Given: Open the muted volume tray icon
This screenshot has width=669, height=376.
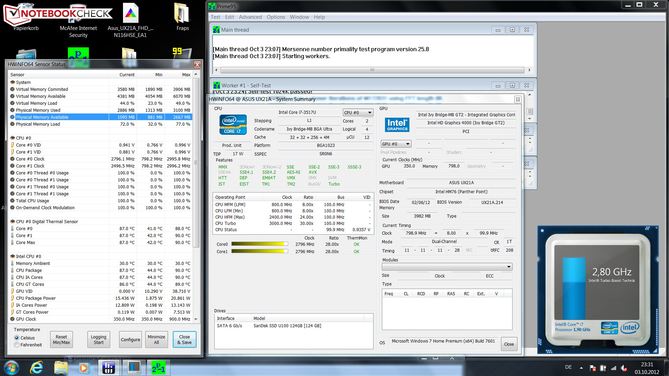Looking at the screenshot, I should point(624,368).
